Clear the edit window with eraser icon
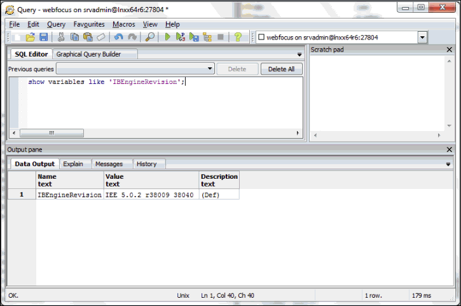The width and height of the screenshot is (461, 306). (101, 37)
